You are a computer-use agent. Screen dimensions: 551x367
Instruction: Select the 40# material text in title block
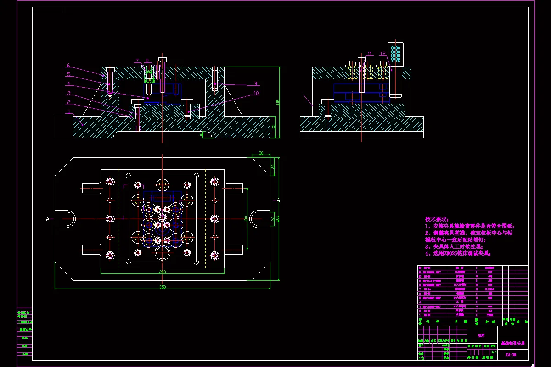pos(481,335)
